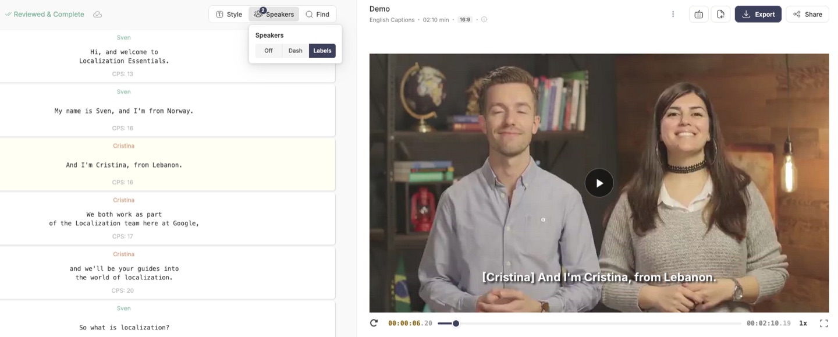Select Labels speaker style
Viewport: 838px width, 337px height.
coord(322,51)
